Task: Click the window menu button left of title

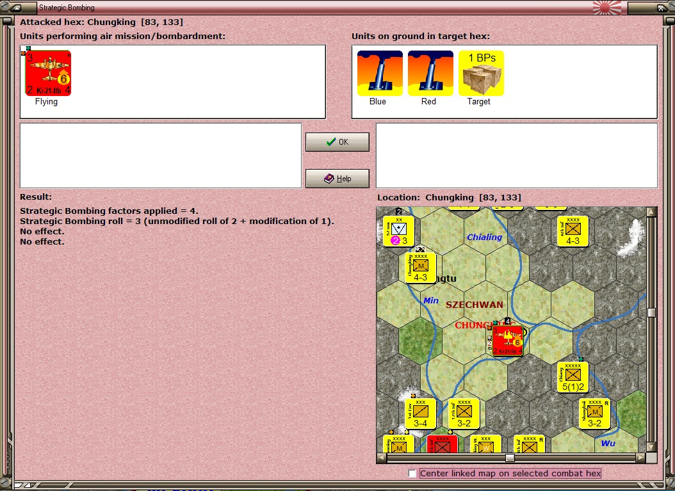Action: (x=17, y=8)
